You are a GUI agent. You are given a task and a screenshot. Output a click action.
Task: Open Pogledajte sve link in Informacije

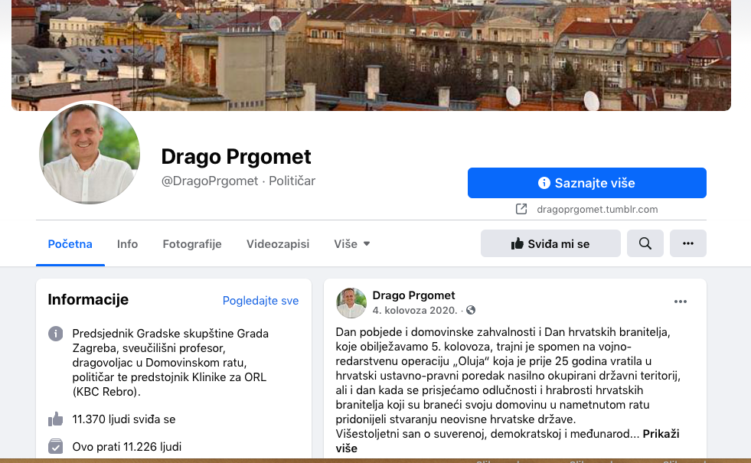point(260,301)
